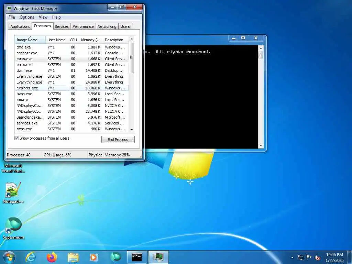Screen dimensions: 352x264
Task: Open the clock showing 10:06 PM
Action: point(334,257)
